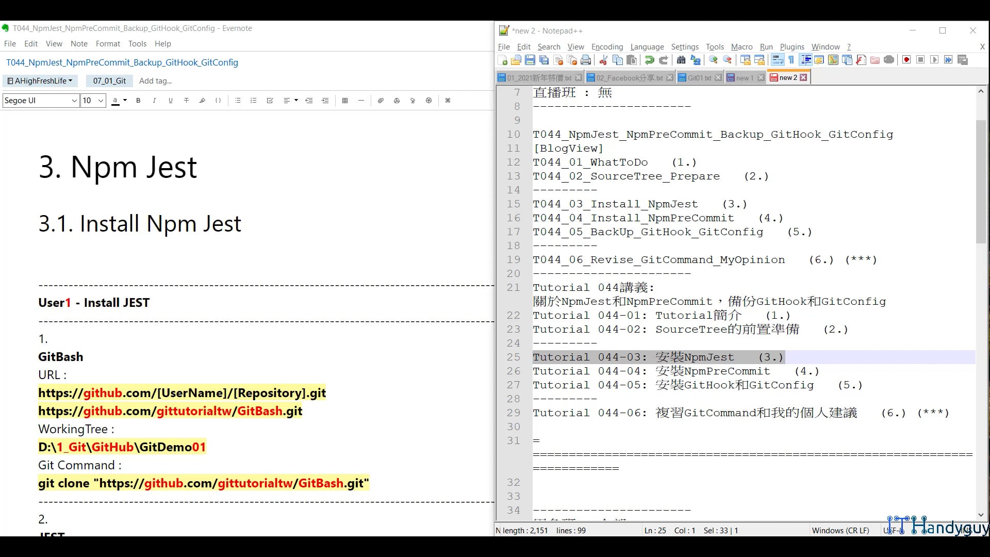Open the Segoe UI font dropdown
This screenshot has height=557, width=990.
pyautogui.click(x=41, y=101)
